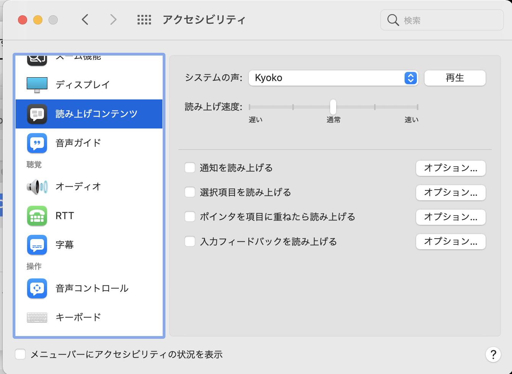This screenshot has height=374, width=512.
Task: Go back with the left chevron
Action: pos(85,20)
